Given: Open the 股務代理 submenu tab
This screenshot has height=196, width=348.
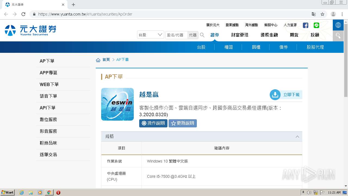Looking at the screenshot, I should pyautogui.click(x=315, y=47).
